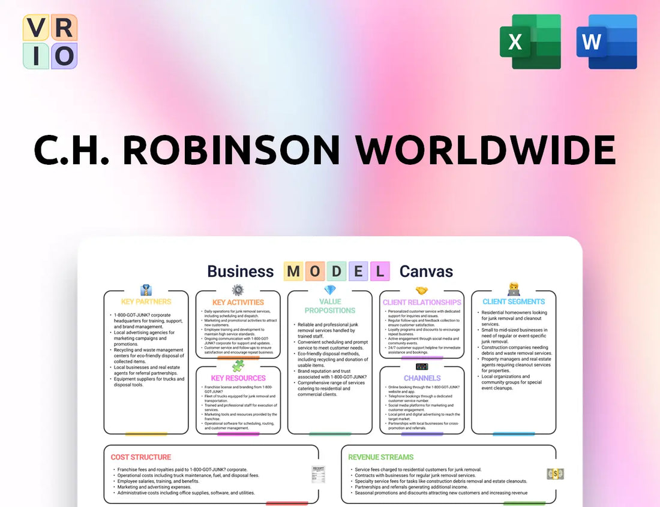The height and width of the screenshot is (507, 660).
Task: Click the C.H. ROBINSON WORLDWIDE title
Action: point(325,150)
